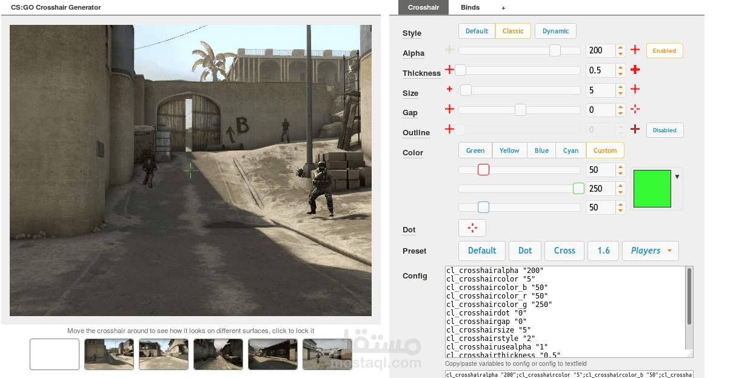Click the Thickness value field showing 0.5
Image resolution: width=753 pixels, height=378 pixels.
601,70
